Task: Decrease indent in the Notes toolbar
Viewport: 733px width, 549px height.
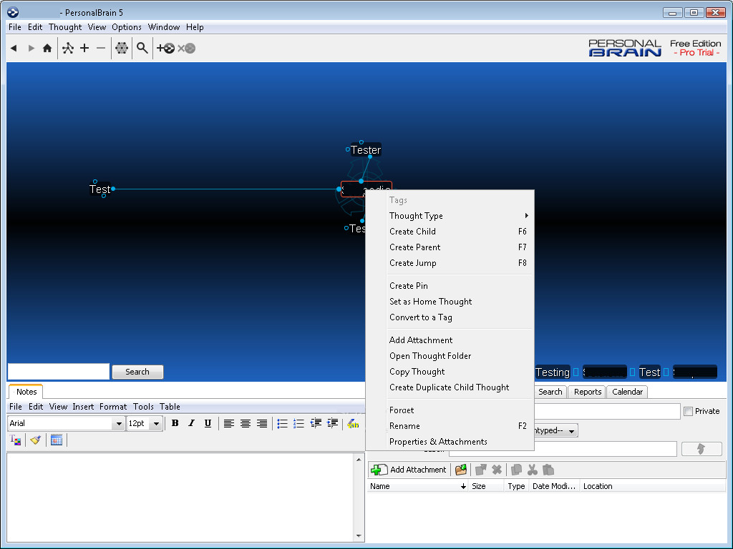Action: [x=316, y=423]
